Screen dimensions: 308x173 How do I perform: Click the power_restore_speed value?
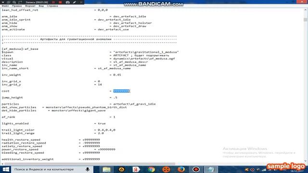tap(106, 149)
